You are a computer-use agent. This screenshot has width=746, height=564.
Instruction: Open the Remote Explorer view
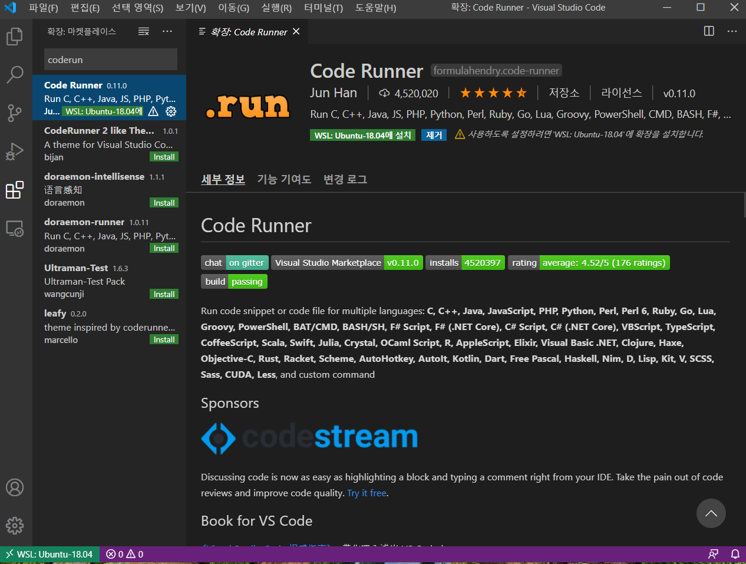[x=15, y=228]
